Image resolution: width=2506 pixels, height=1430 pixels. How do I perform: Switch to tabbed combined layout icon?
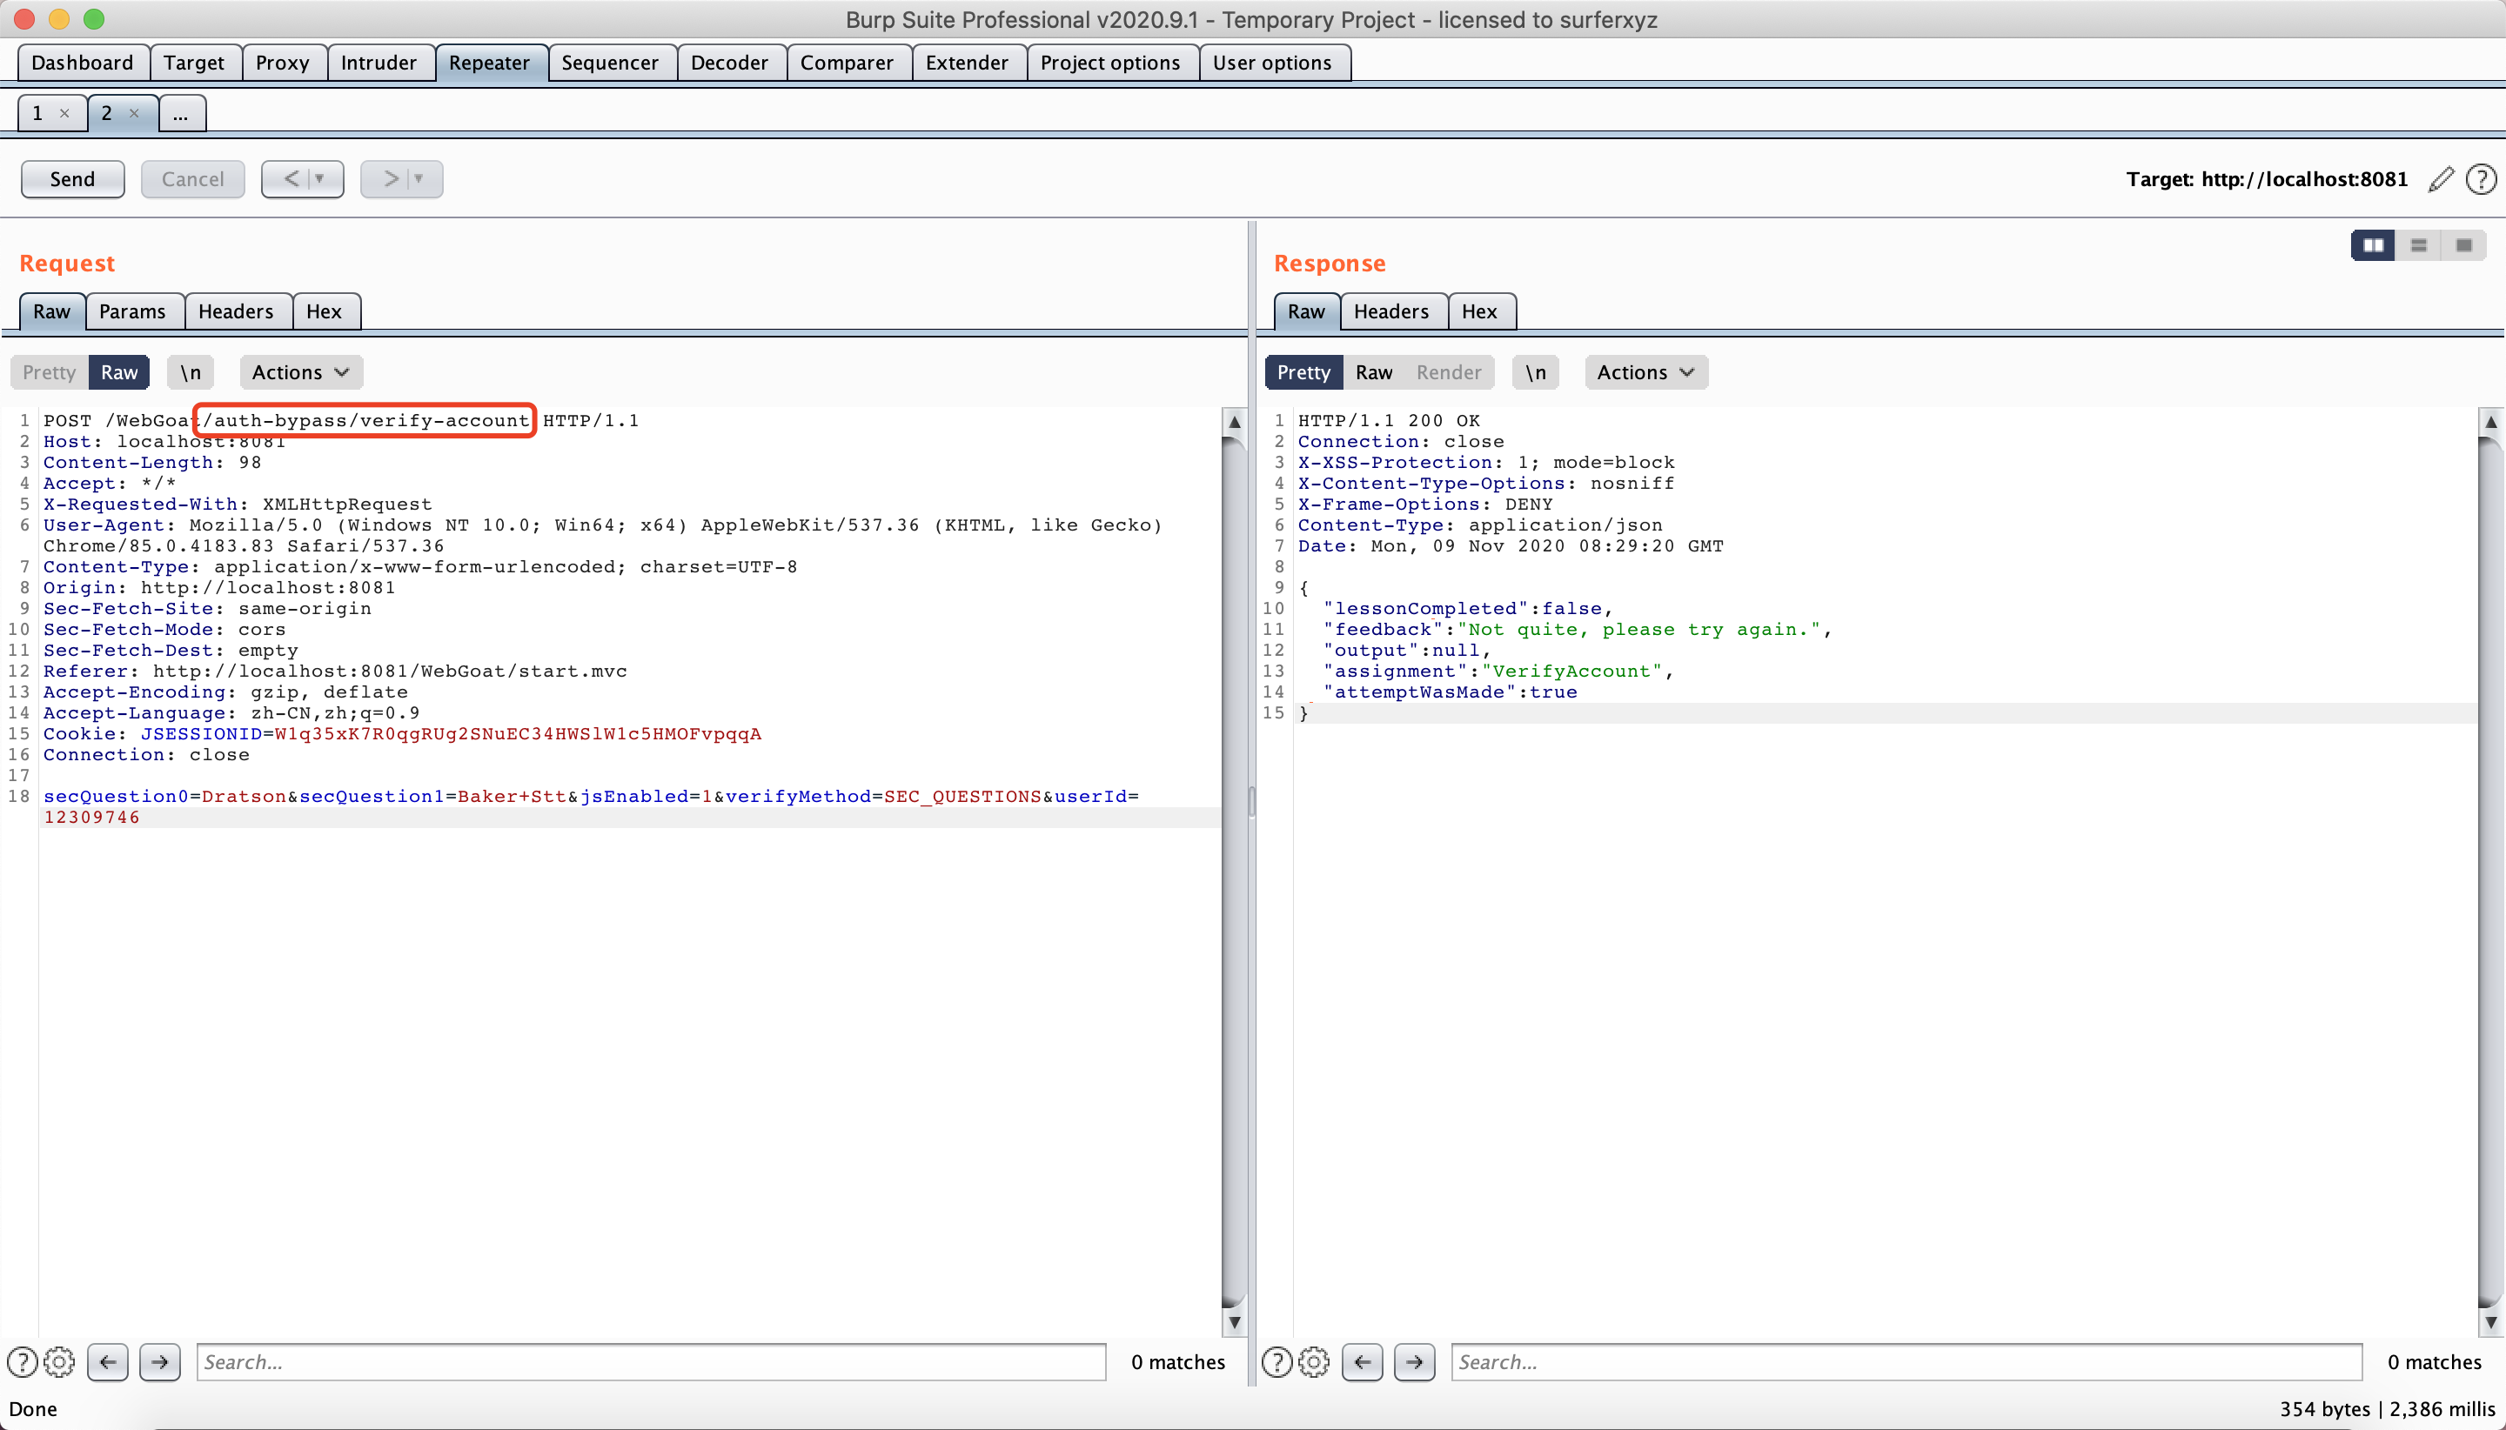(2462, 245)
